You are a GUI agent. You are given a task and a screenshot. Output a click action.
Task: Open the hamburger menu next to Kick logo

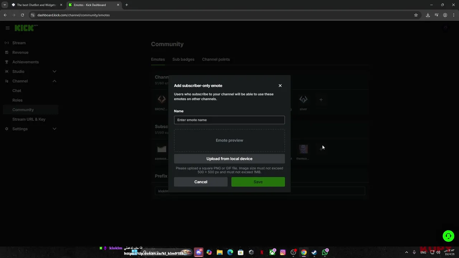click(8, 28)
